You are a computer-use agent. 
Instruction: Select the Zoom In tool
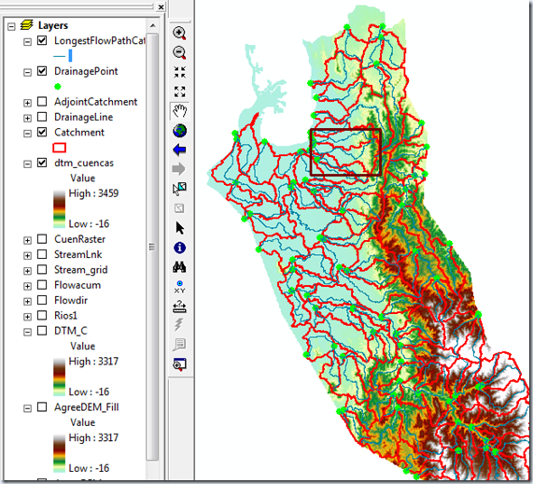(179, 33)
